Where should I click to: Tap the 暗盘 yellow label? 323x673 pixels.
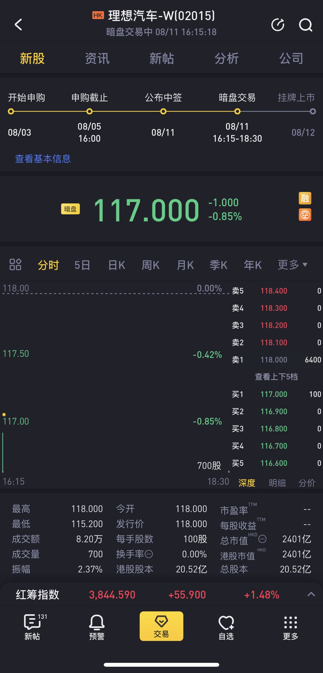click(70, 209)
